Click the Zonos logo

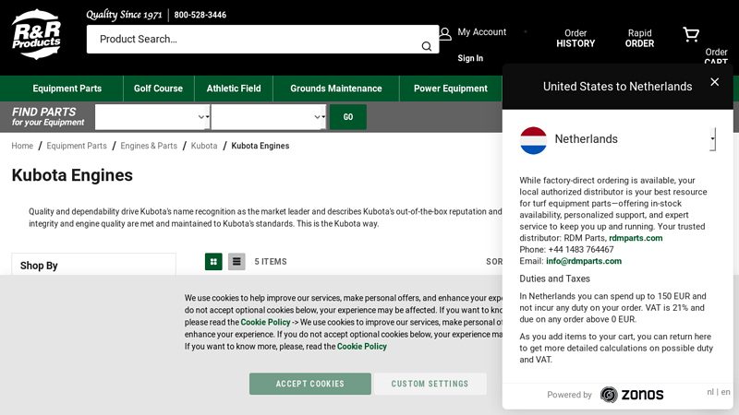[x=632, y=395]
